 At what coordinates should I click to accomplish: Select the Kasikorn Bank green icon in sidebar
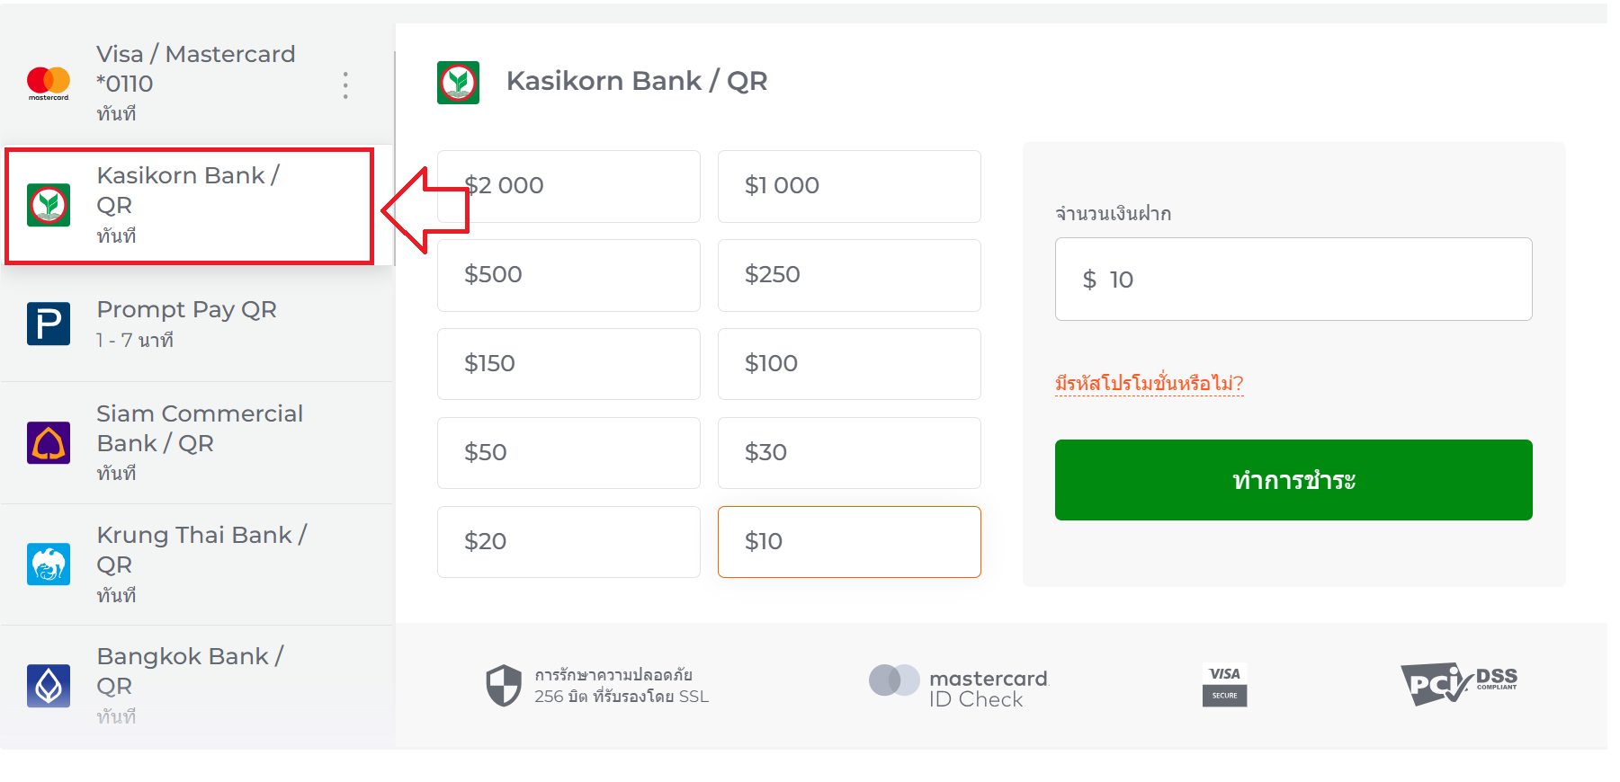pos(49,206)
